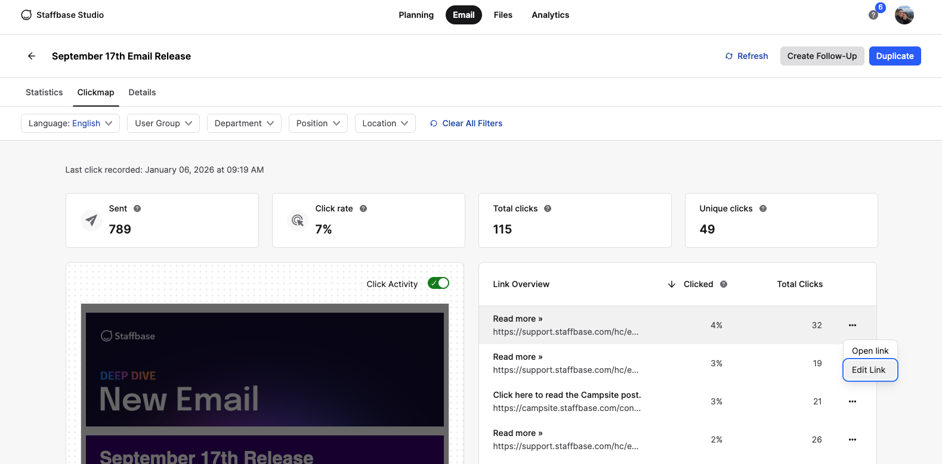The width and height of the screenshot is (942, 464).
Task: Open three-dot menu for Campsite post row
Action: pos(853,401)
